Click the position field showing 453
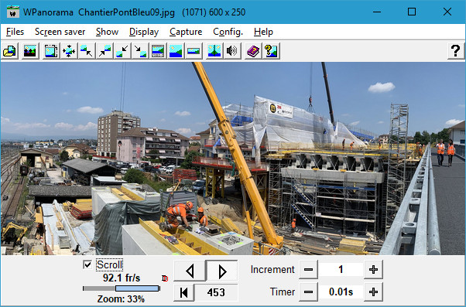 216,292
